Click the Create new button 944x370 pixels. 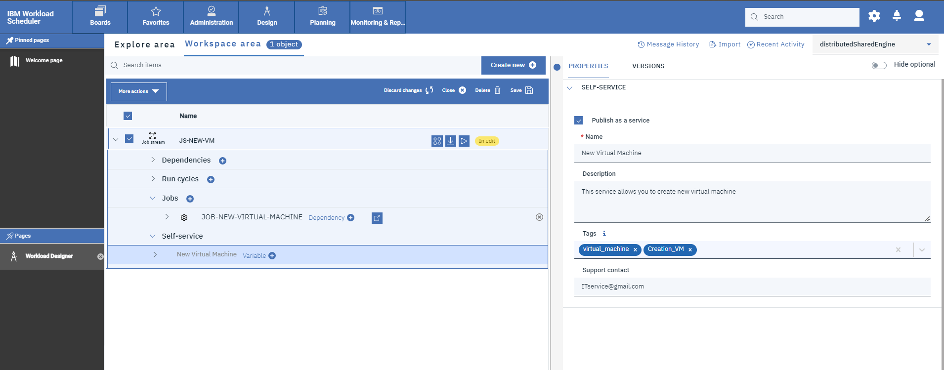(513, 65)
